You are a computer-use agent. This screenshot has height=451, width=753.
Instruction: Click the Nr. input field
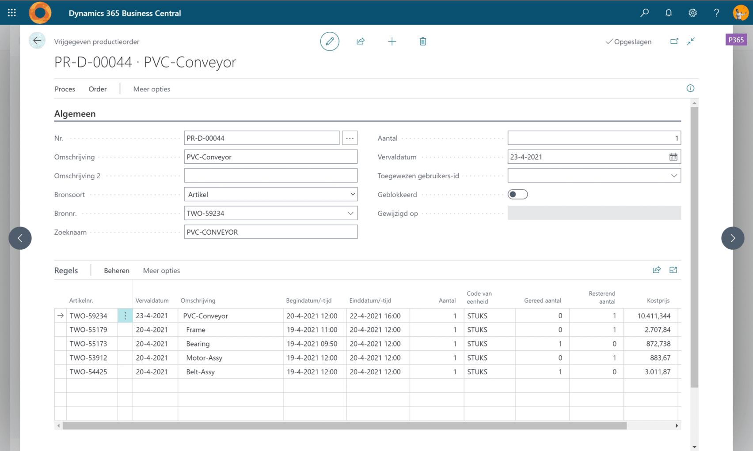pyautogui.click(x=262, y=138)
